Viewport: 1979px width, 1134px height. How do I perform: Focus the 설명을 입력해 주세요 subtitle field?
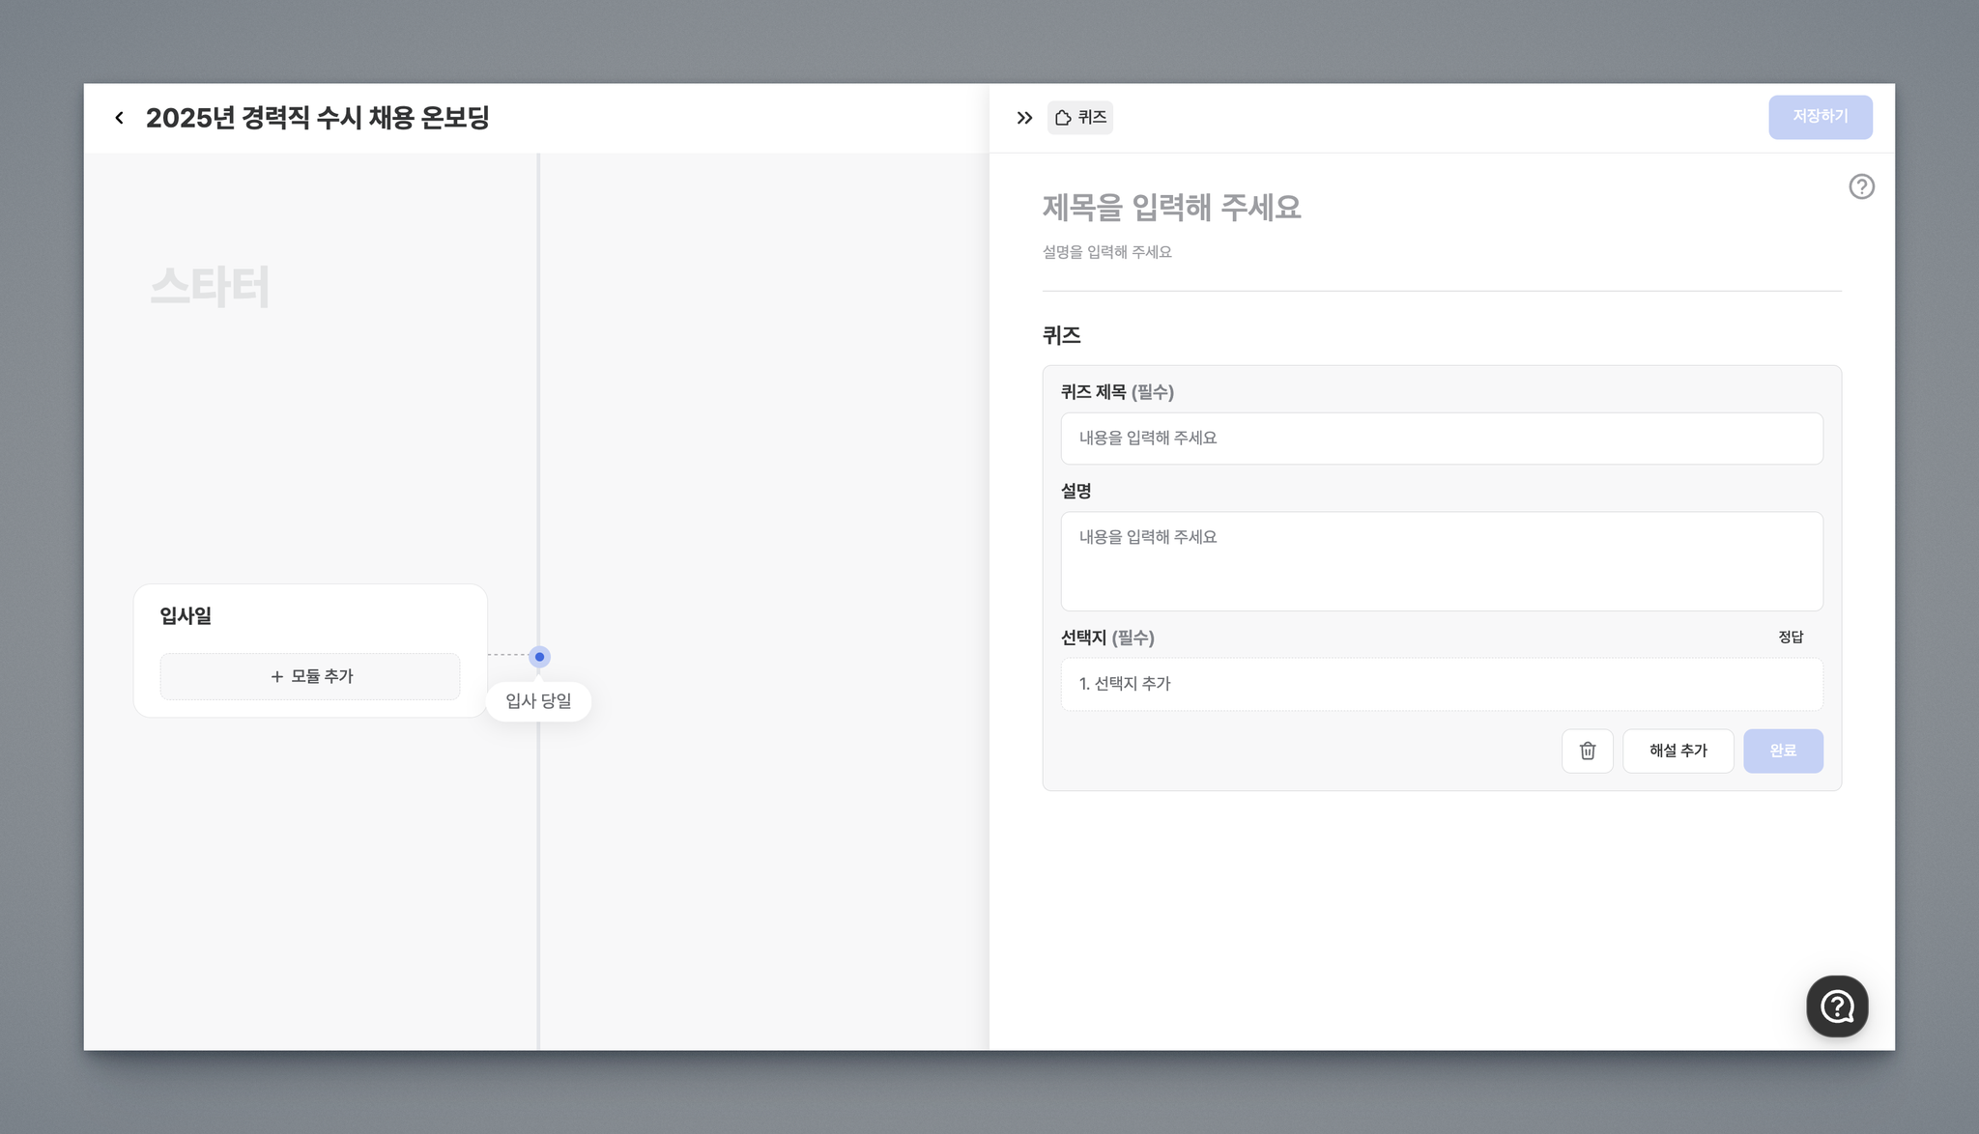(1106, 252)
